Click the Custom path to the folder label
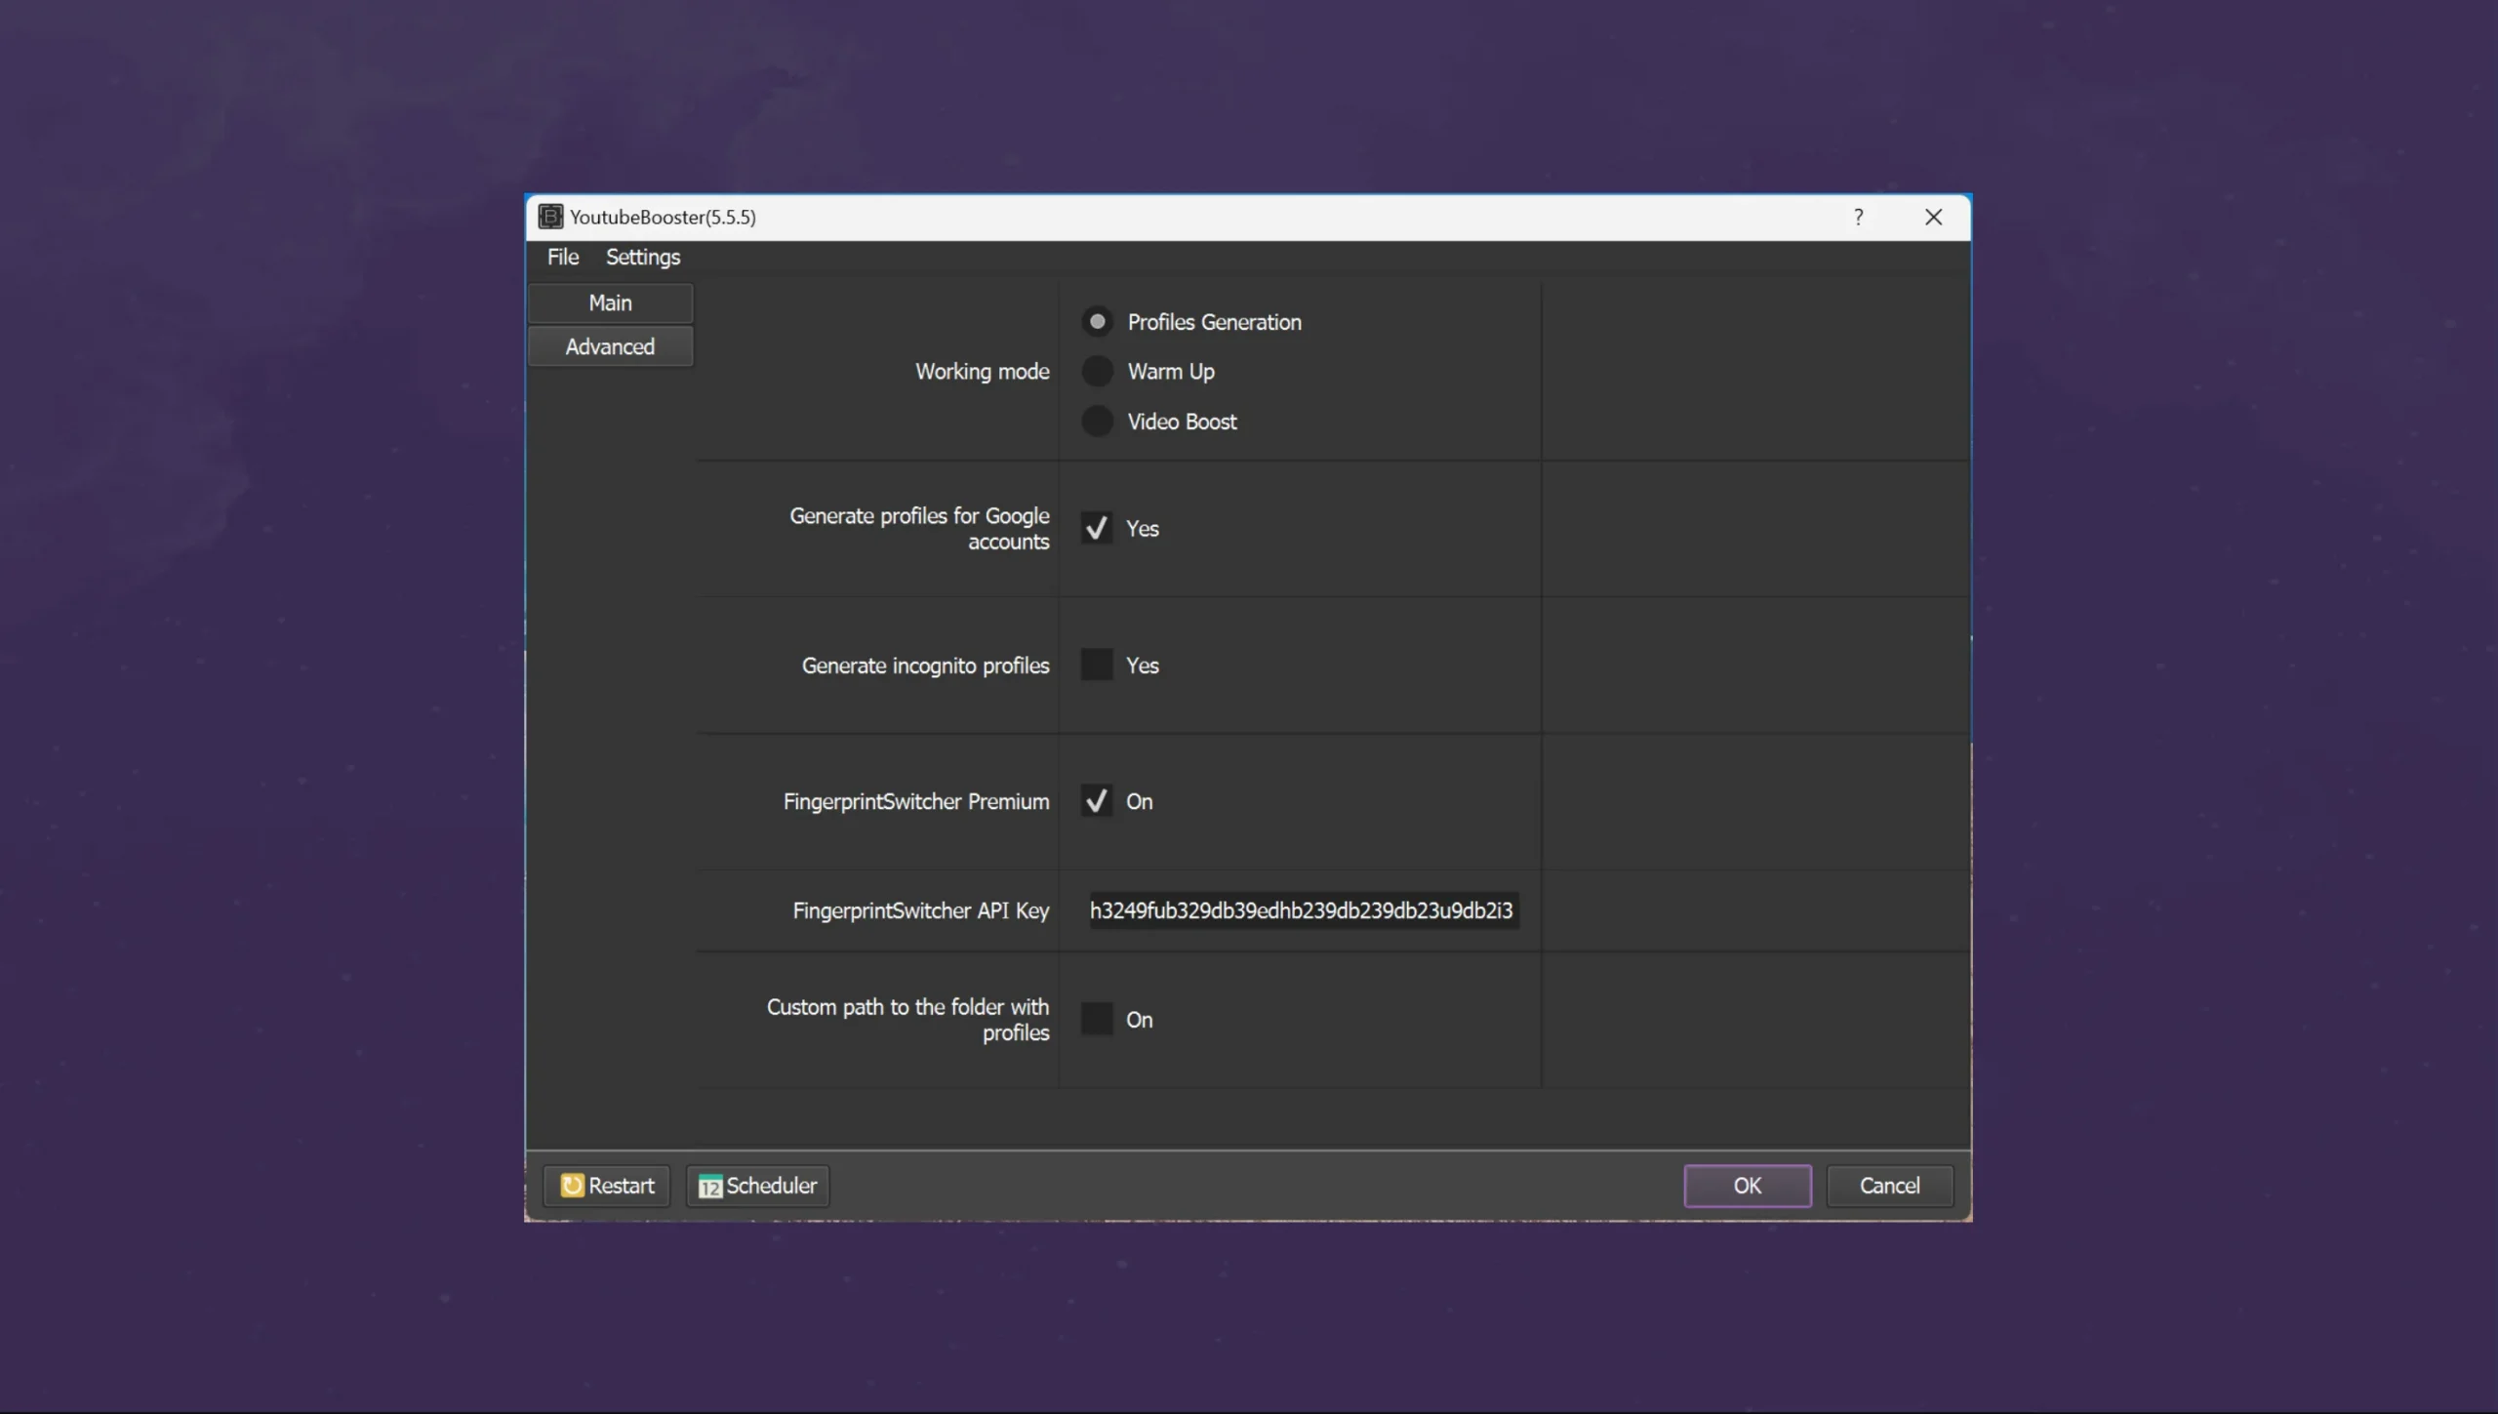Image resolution: width=2498 pixels, height=1414 pixels. 907,1019
